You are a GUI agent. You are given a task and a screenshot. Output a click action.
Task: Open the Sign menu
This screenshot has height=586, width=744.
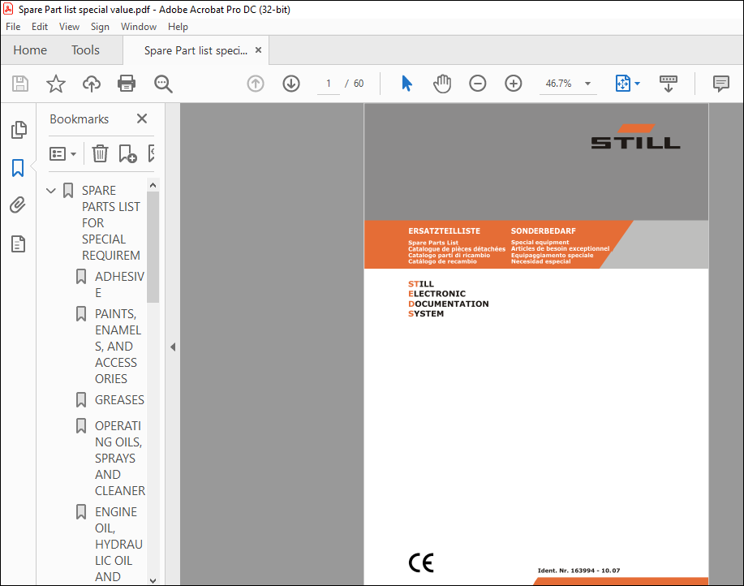[x=100, y=27]
